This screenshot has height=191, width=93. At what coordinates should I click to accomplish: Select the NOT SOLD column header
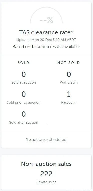point(69,63)
